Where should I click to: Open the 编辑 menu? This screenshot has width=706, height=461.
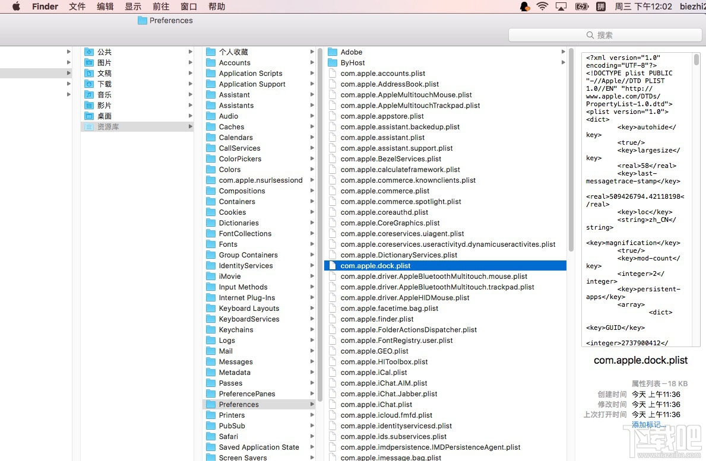click(105, 7)
